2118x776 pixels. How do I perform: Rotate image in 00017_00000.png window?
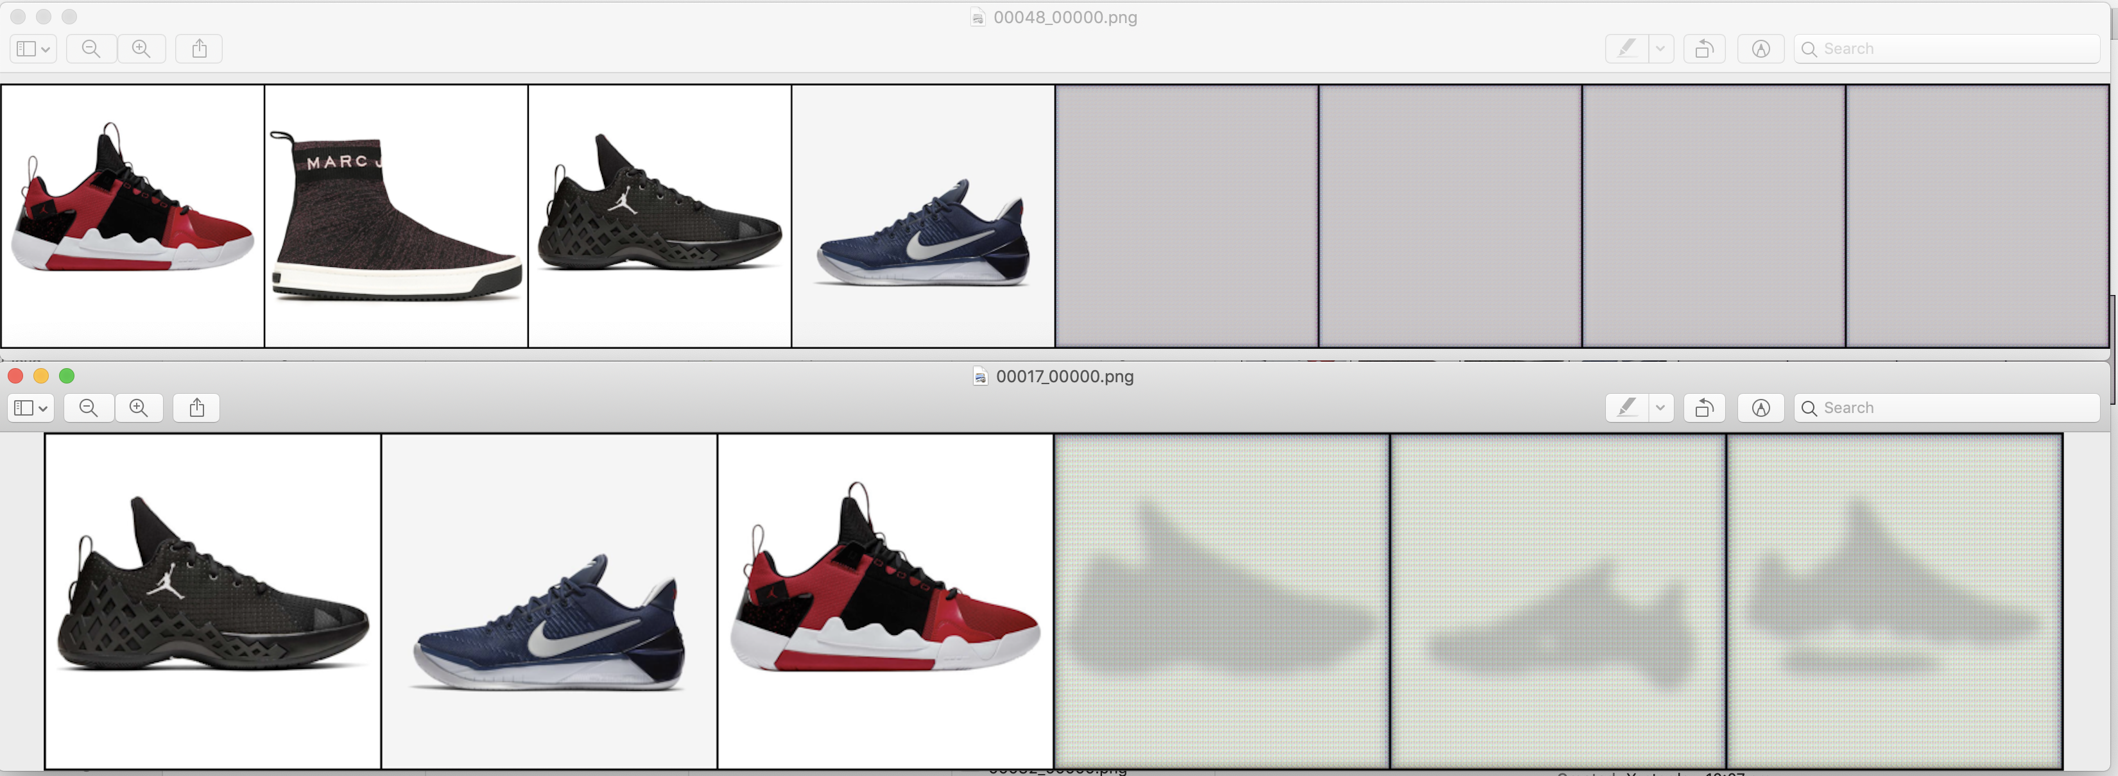point(1705,408)
